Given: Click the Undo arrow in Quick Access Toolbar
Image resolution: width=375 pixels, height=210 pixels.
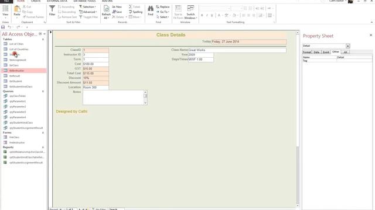Looking at the screenshot, I should [x=9, y=27].
